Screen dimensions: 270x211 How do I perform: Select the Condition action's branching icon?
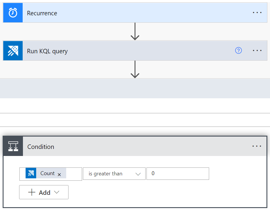tap(13, 146)
